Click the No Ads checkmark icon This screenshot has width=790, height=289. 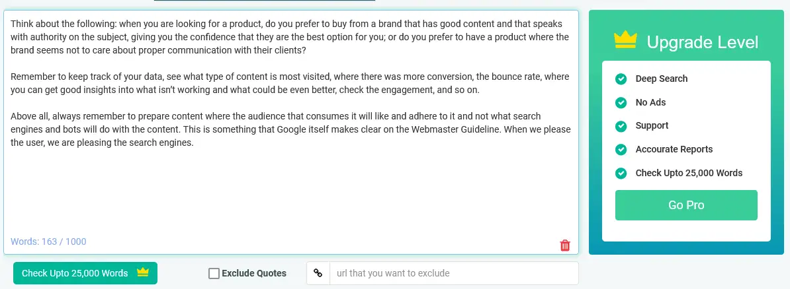point(621,102)
